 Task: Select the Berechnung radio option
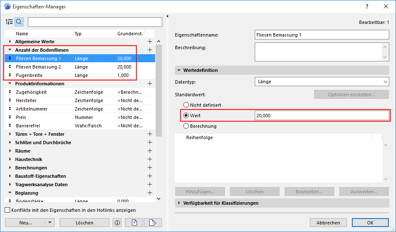click(x=186, y=126)
